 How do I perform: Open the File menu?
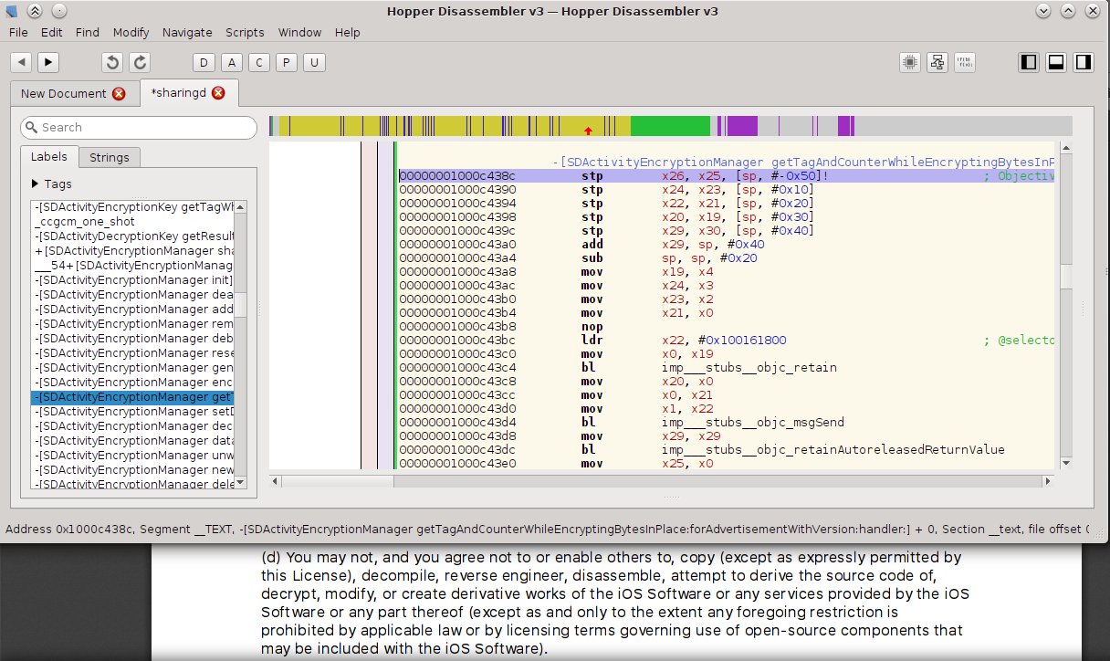(x=19, y=32)
